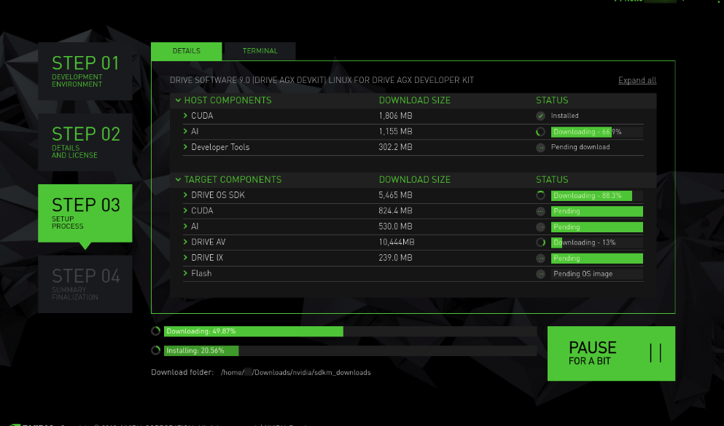Image resolution: width=724 pixels, height=426 pixels.
Task: Switch to the TERMINAL tab
Action: (x=260, y=51)
